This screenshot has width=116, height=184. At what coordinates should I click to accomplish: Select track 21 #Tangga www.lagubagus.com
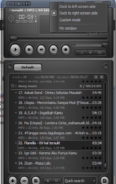60,135
